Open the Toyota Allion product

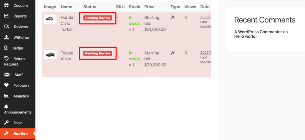[x=67, y=56]
